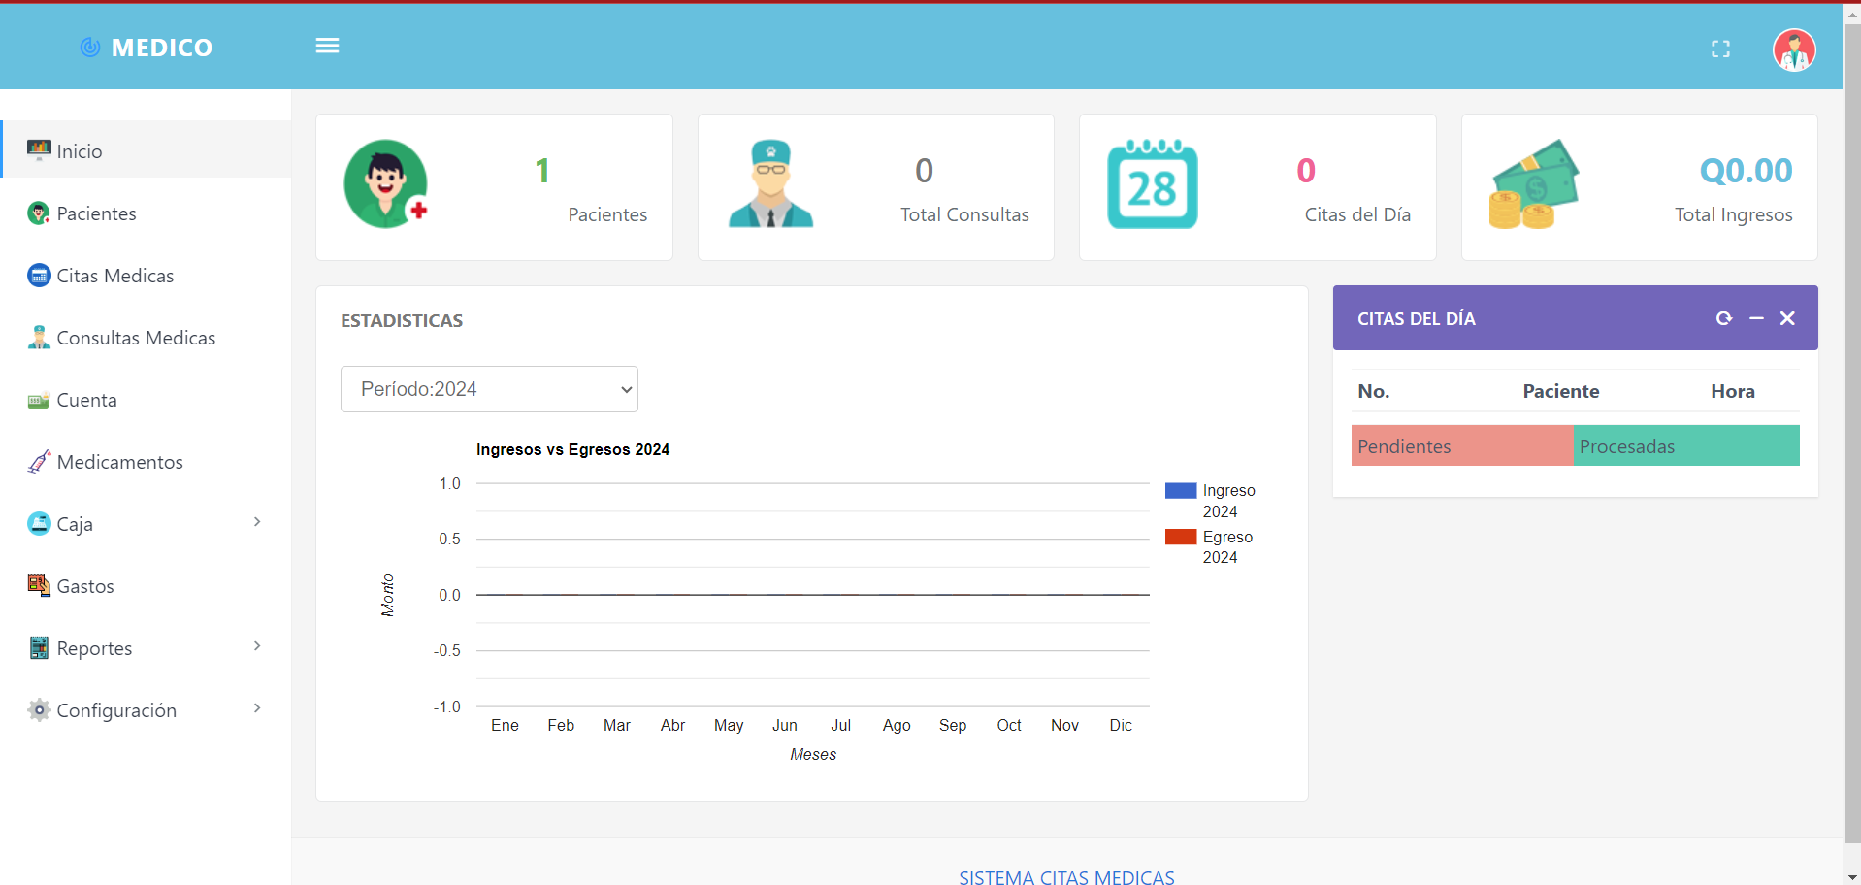Open the Período:2024 dropdown
Image resolution: width=1861 pixels, height=885 pixels.
pyautogui.click(x=489, y=389)
